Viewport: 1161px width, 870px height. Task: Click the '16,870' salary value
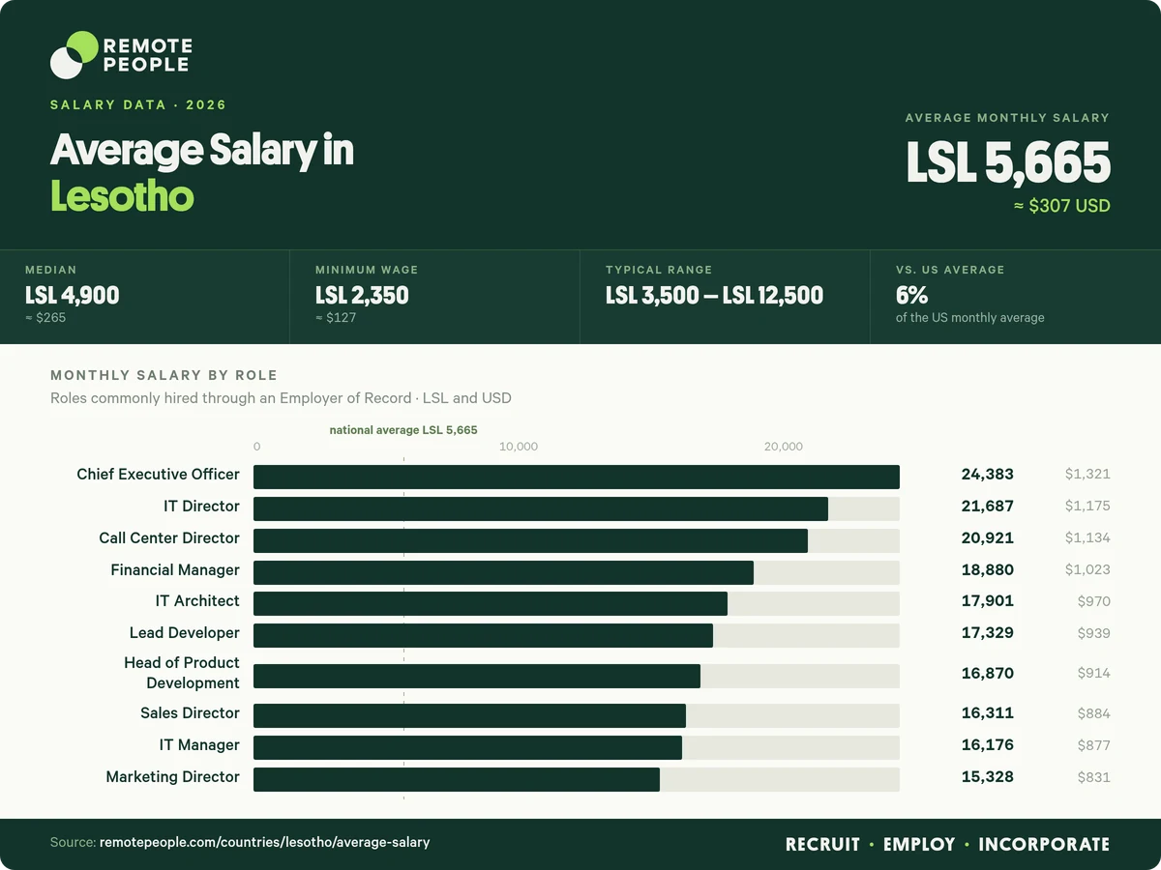coord(988,674)
